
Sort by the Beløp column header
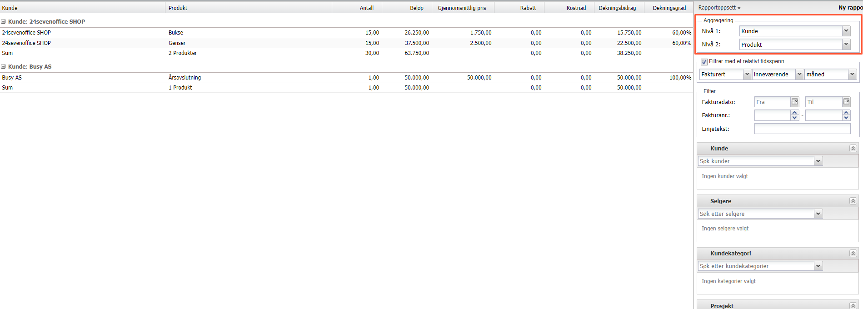(x=416, y=8)
